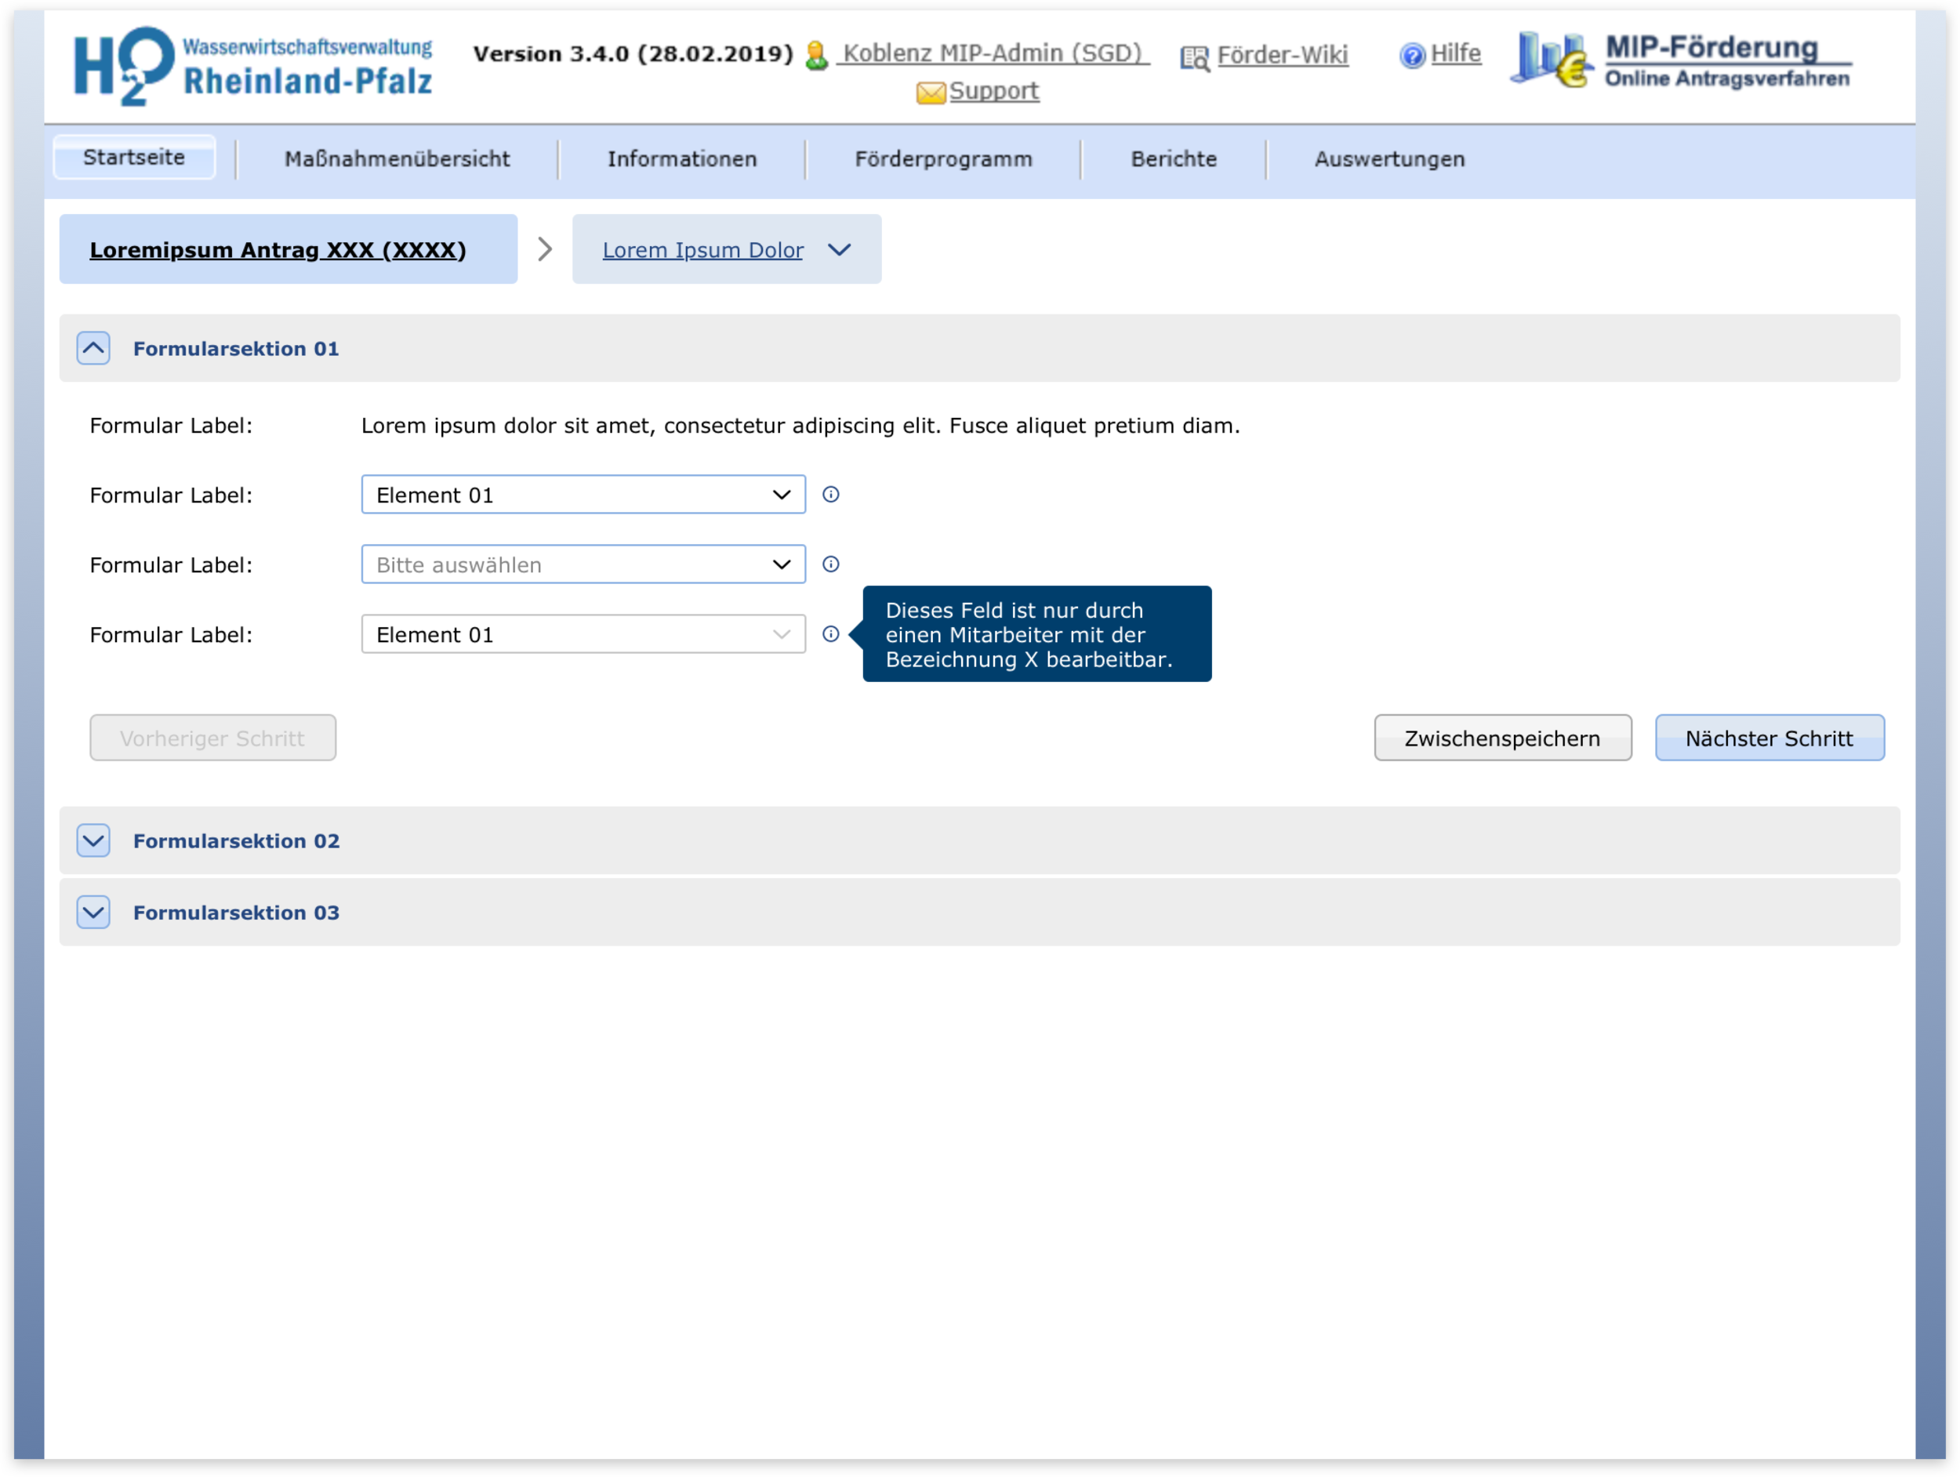Screen dimensions: 1960x1477
Task: Click the MIP-Förderung chart logo
Action: (1552, 60)
